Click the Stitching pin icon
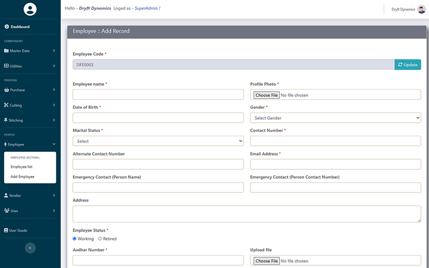The image size is (429, 268). [6, 120]
